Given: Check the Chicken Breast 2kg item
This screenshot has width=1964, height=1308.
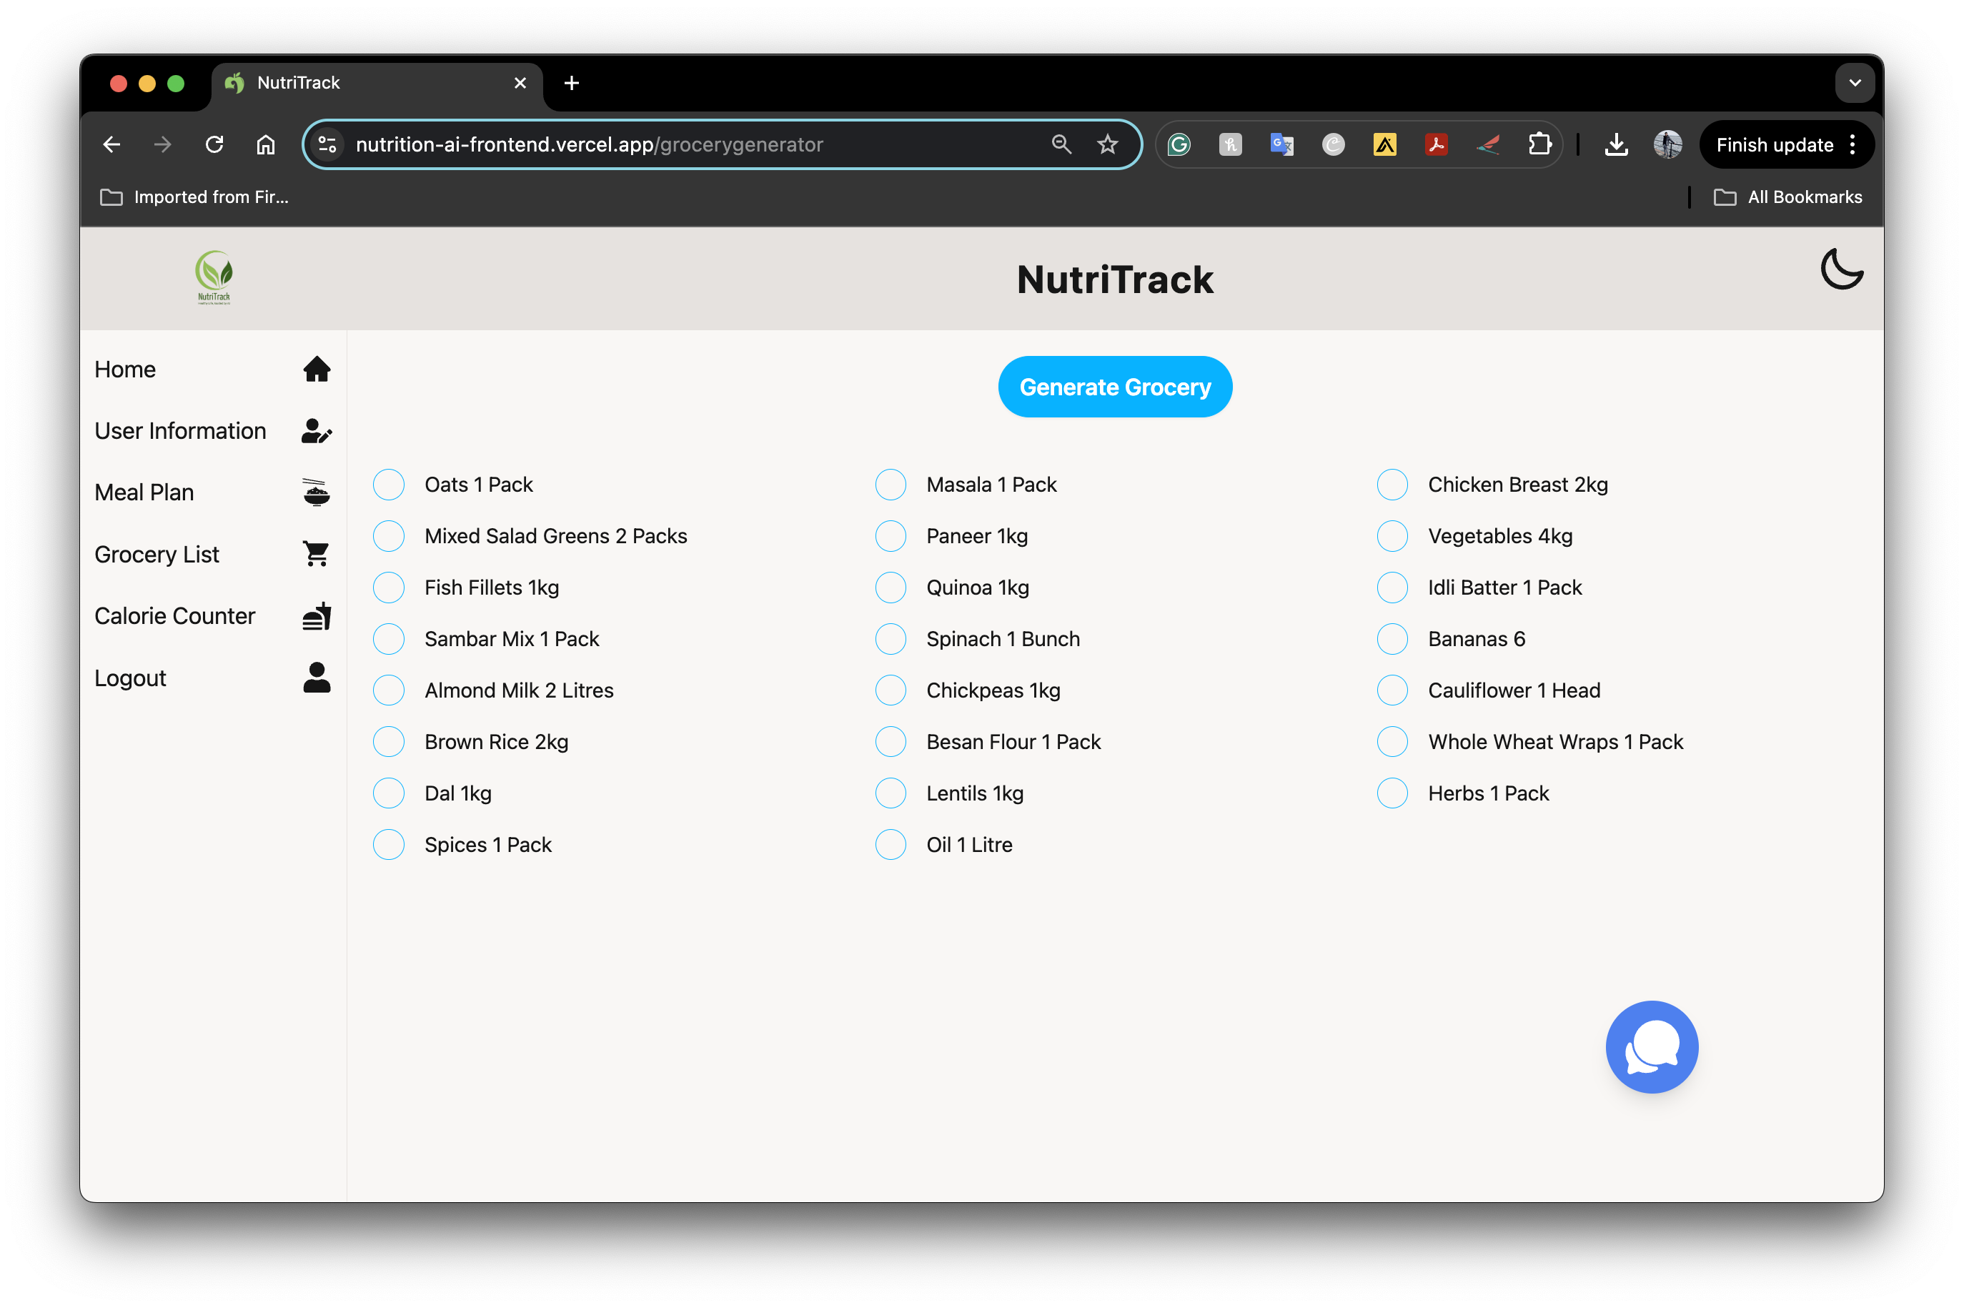Looking at the screenshot, I should (x=1391, y=485).
